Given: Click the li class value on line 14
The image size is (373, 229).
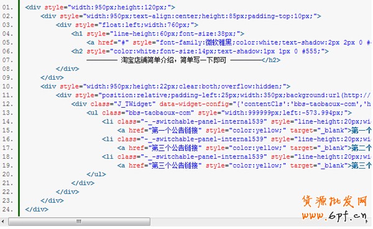Looking at the screenshot, I should click(x=204, y=121).
